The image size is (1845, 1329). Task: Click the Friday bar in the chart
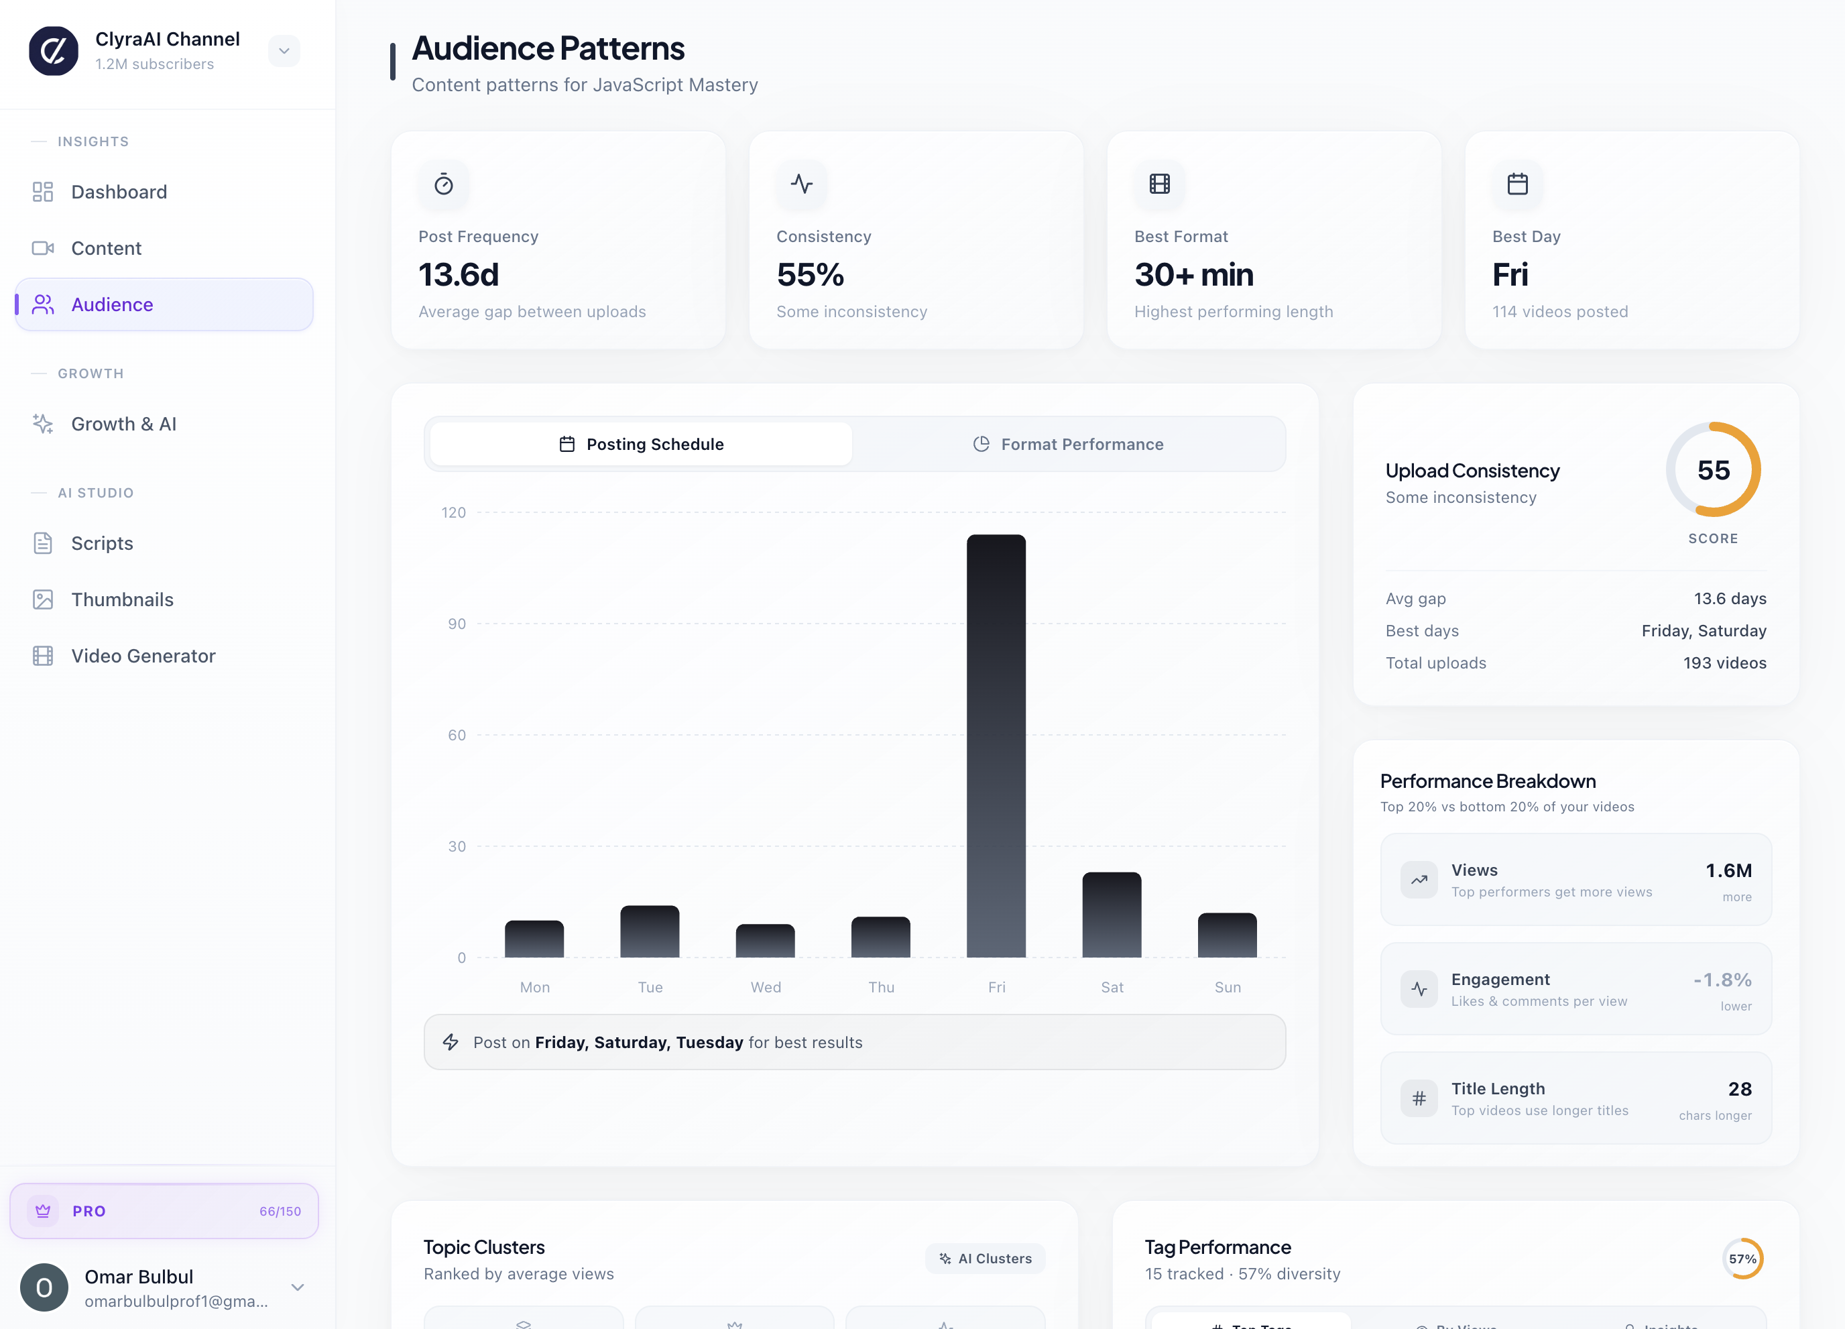tap(996, 745)
